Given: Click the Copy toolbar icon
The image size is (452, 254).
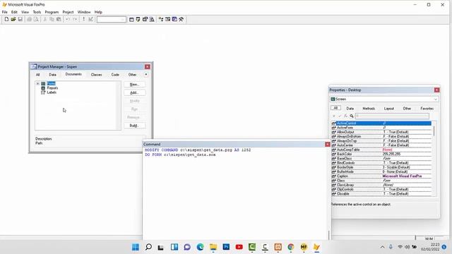Looking at the screenshot, I should (x=52, y=19).
